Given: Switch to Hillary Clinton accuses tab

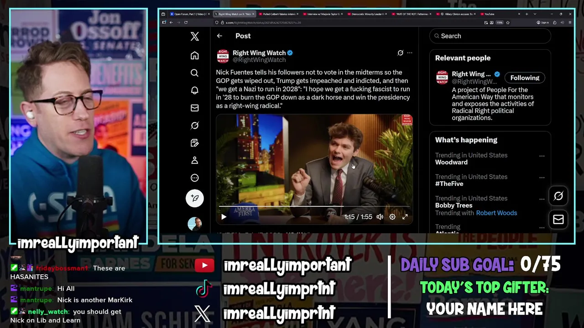Looking at the screenshot, I should point(455,14).
